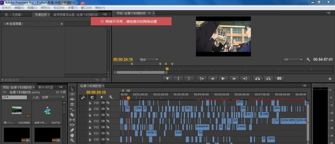Select the Zoom magnifier tool
This screenshot has height=144, width=335.
pos(72,140)
